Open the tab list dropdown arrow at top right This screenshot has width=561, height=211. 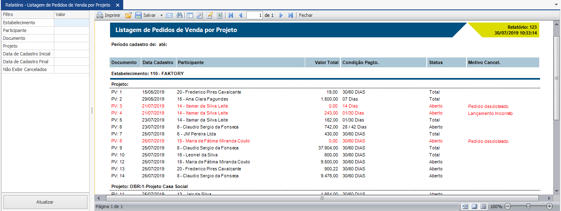tap(556, 5)
